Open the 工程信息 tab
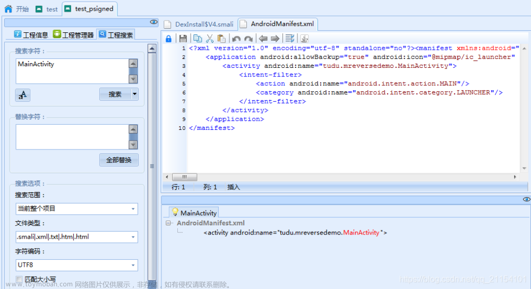The width and height of the screenshot is (531, 289). click(x=31, y=34)
